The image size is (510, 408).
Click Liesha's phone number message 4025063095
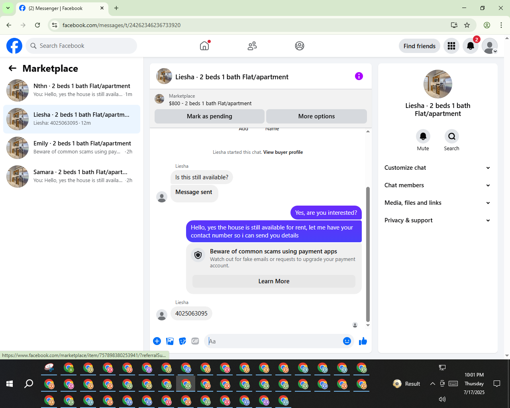pos(191,314)
